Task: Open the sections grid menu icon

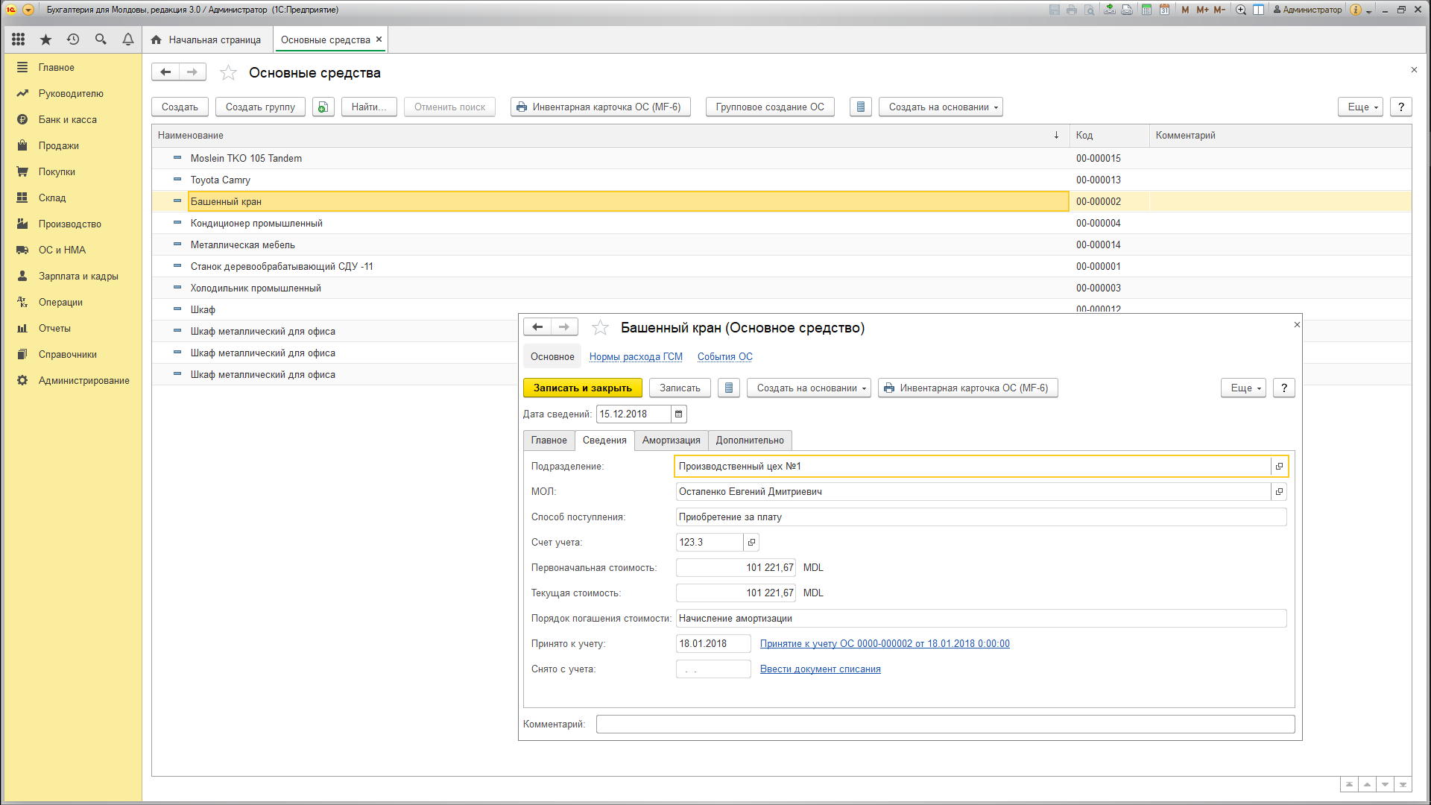Action: pyautogui.click(x=19, y=40)
